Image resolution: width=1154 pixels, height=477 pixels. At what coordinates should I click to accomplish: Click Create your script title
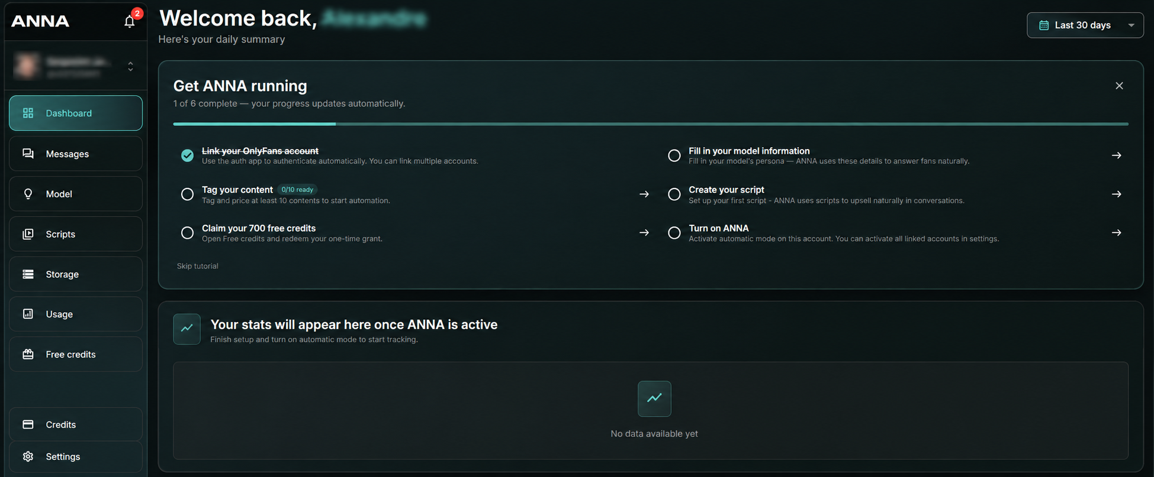click(726, 190)
